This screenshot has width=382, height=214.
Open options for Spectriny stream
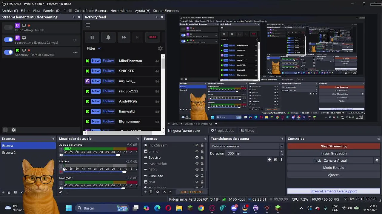tap(75, 52)
